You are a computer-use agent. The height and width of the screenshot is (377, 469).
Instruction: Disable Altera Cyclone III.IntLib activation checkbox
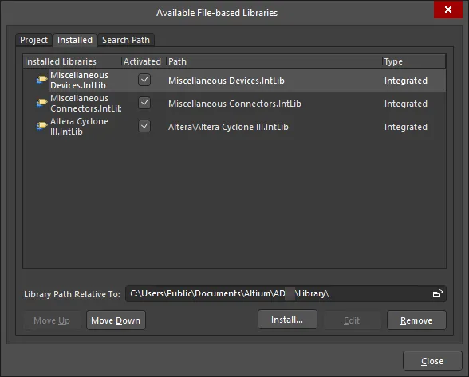[x=144, y=126]
